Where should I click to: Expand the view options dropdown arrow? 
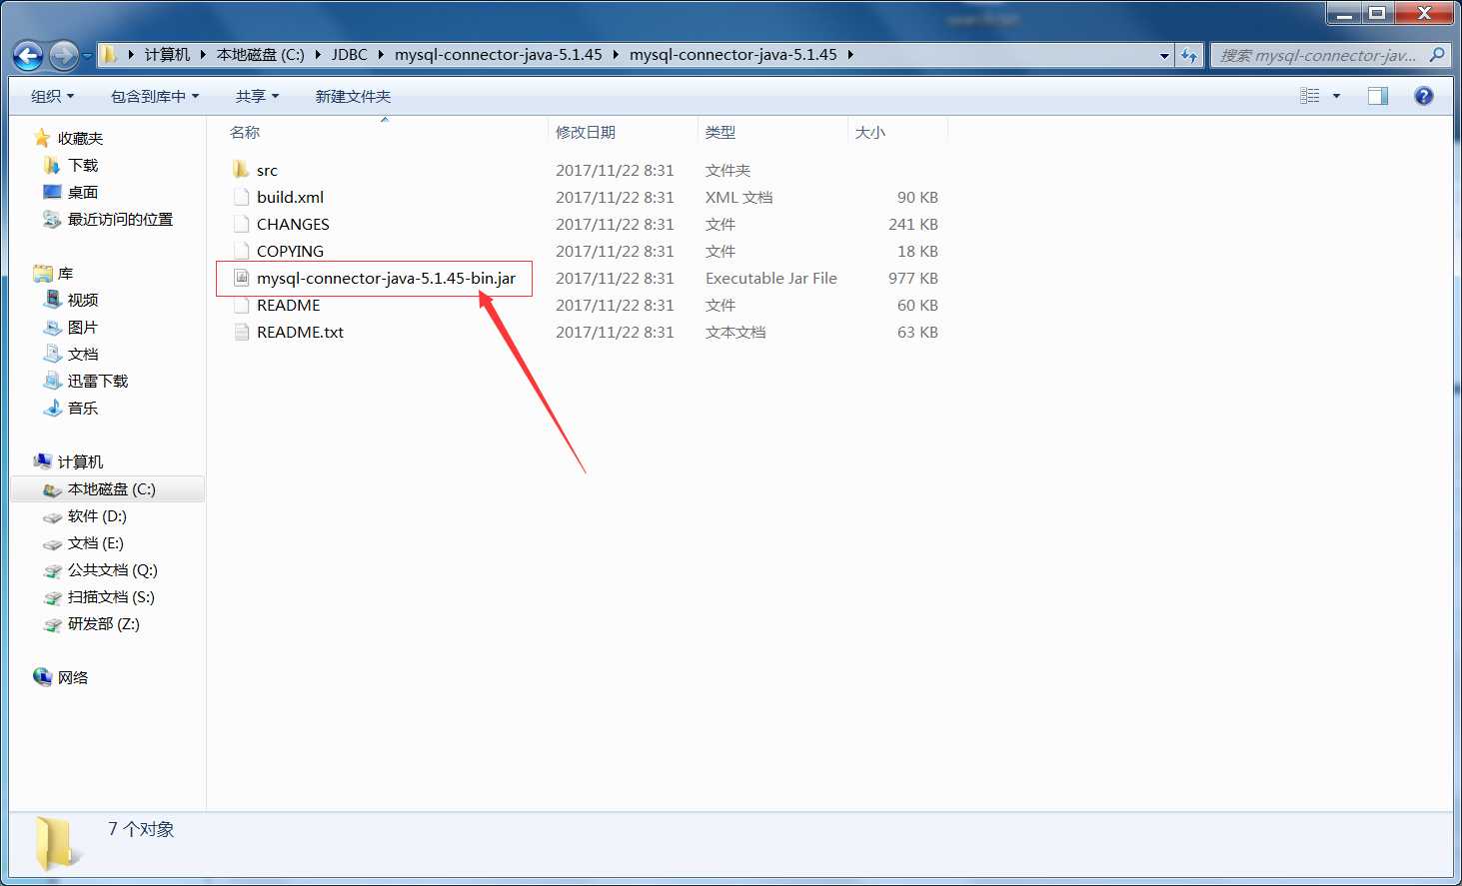coord(1336,96)
